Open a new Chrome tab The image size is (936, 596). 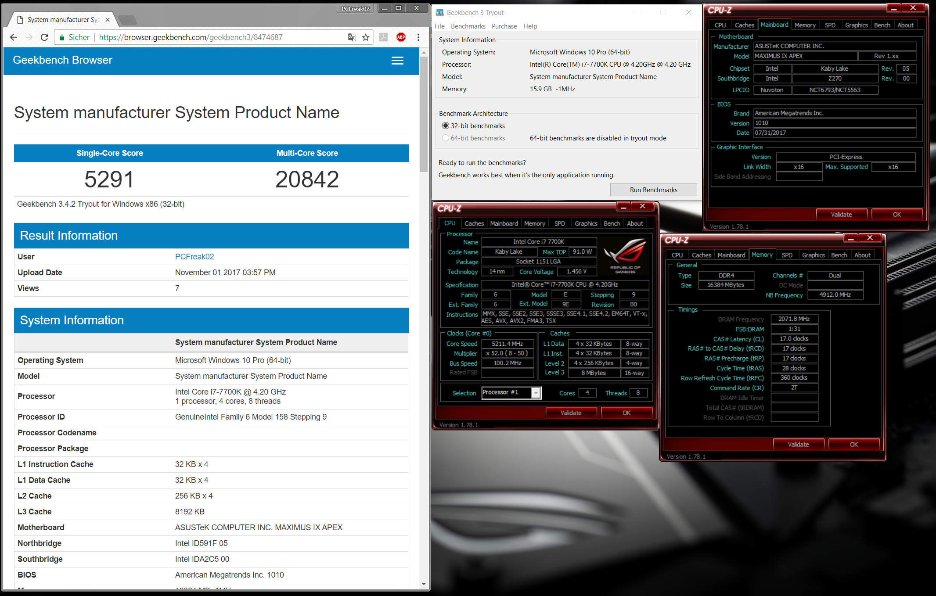click(x=127, y=20)
